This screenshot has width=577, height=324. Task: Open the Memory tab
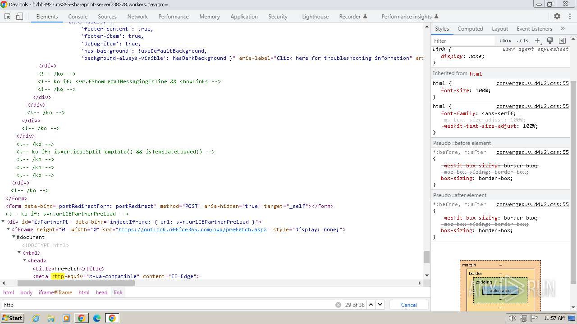pyautogui.click(x=210, y=16)
